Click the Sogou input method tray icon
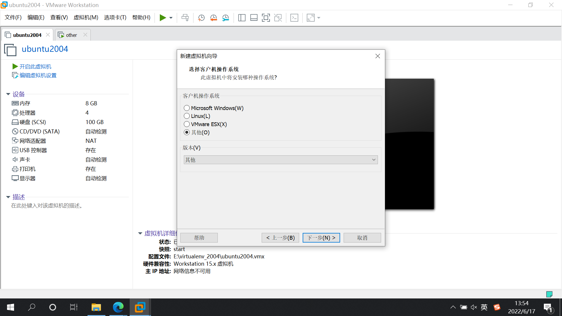562x316 pixels. (497, 307)
